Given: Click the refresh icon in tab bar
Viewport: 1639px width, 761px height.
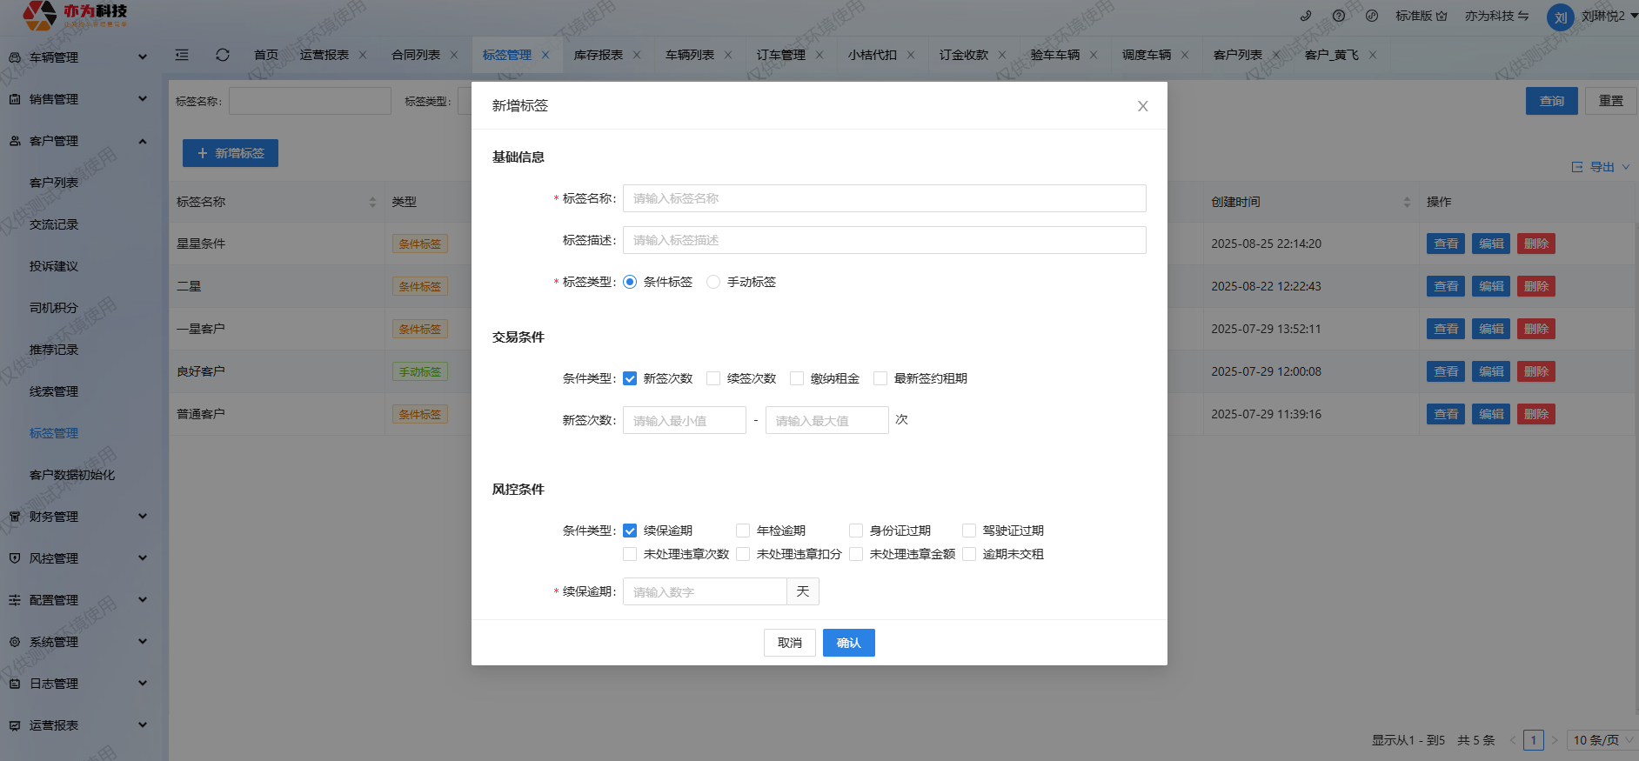Looking at the screenshot, I should pos(223,55).
